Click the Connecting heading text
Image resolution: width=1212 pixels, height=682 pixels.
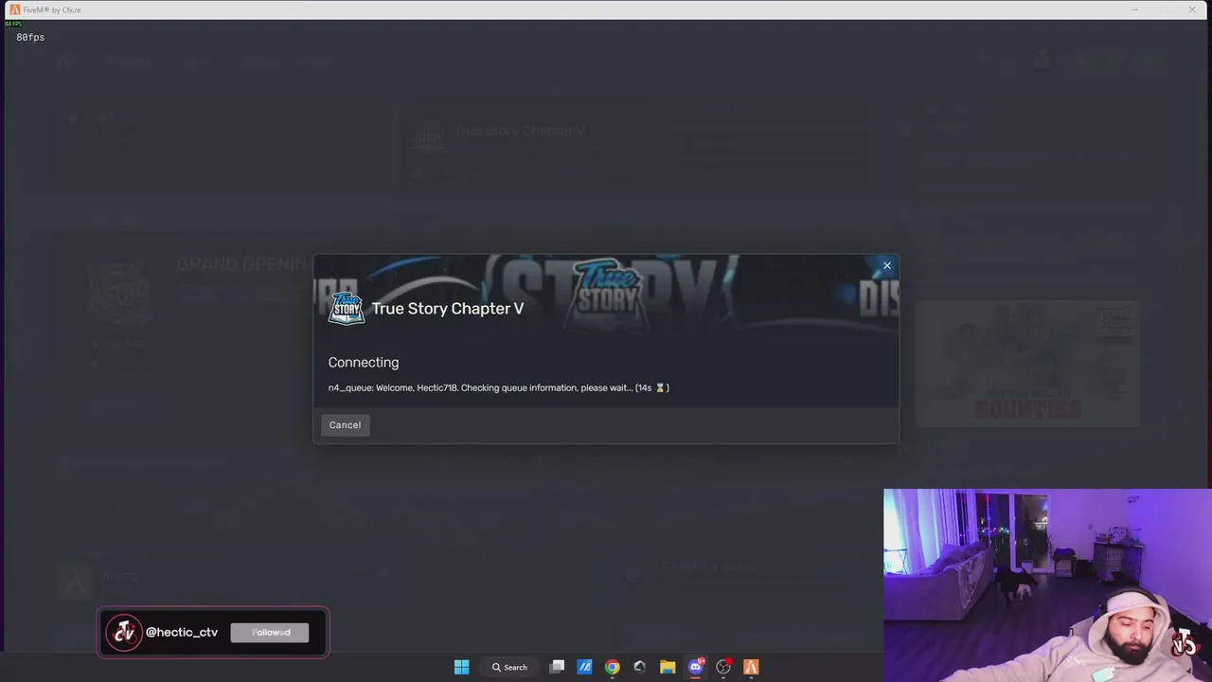pos(364,363)
